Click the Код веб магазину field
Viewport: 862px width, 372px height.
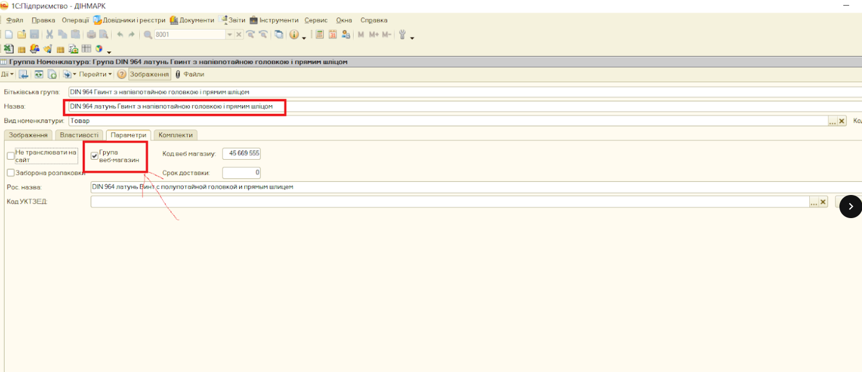[241, 154]
